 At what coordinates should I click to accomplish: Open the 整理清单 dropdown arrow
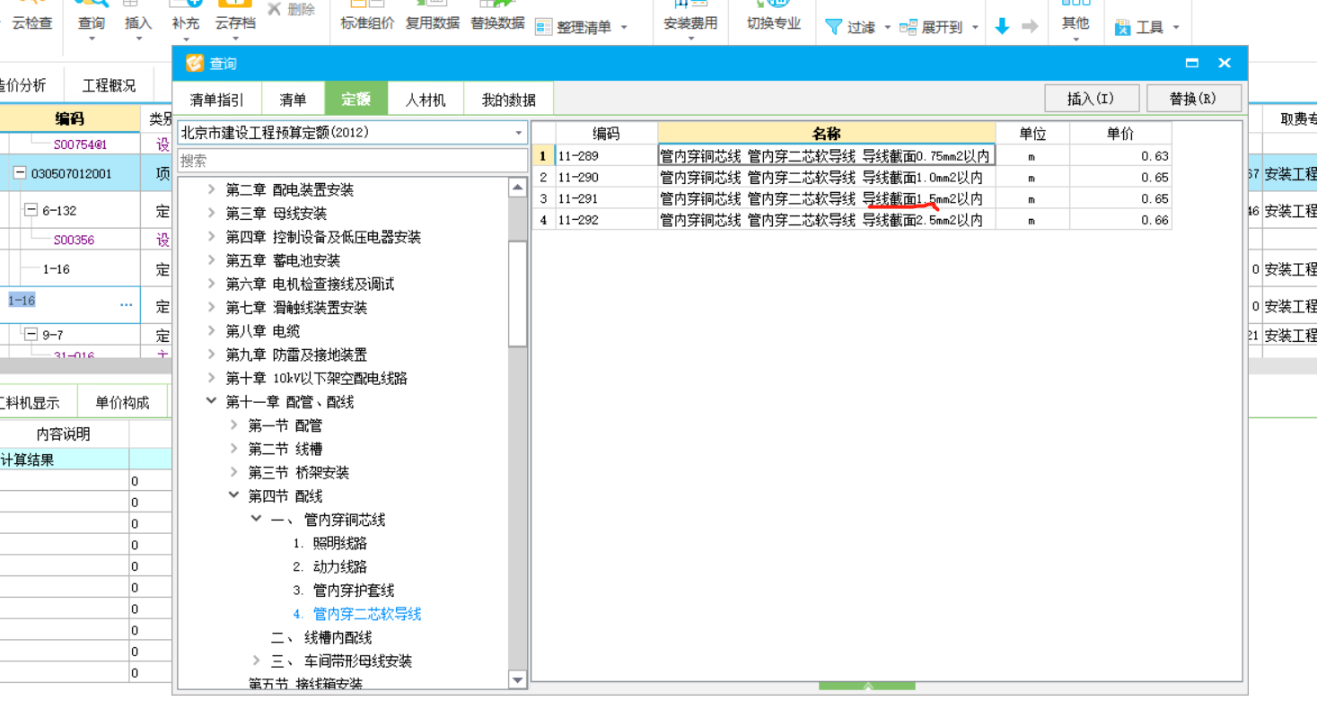(x=624, y=28)
